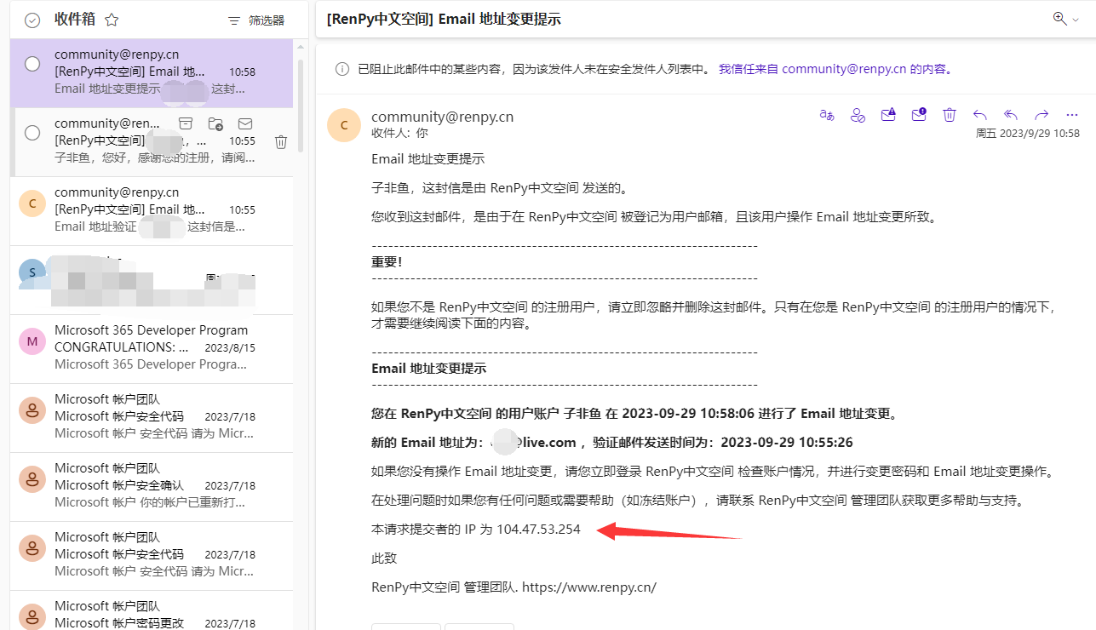Select the 10:58 Email 地址变更提示 message checkbox

pyautogui.click(x=32, y=64)
